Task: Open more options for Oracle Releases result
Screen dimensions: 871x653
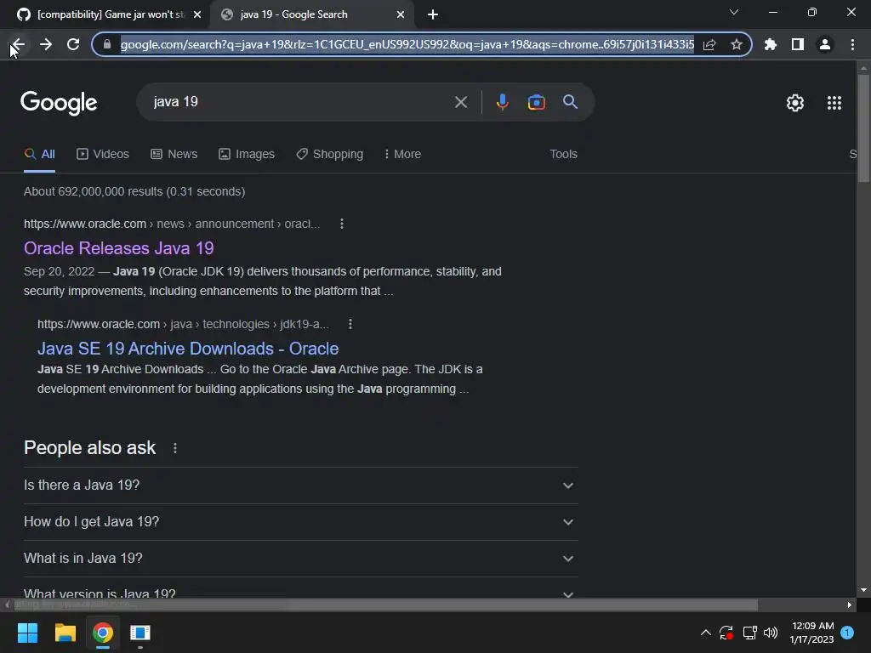Action: click(x=342, y=224)
